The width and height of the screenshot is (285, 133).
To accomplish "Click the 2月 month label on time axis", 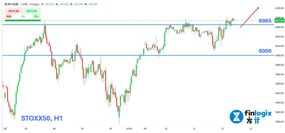I will click(x=5, y=129).
